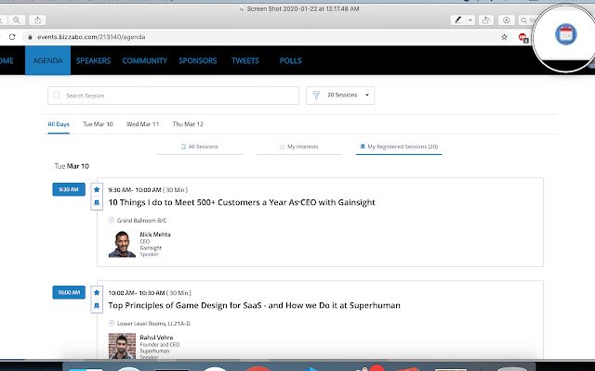The width and height of the screenshot is (595, 371).
Task: Click the Preview toolbar search field
Action: (x=528, y=20)
